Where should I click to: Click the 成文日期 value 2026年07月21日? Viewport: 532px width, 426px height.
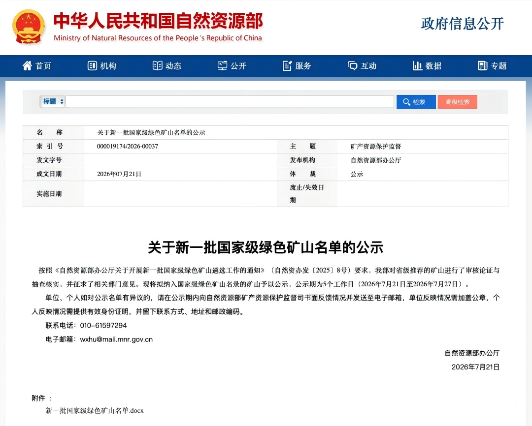coord(119,174)
